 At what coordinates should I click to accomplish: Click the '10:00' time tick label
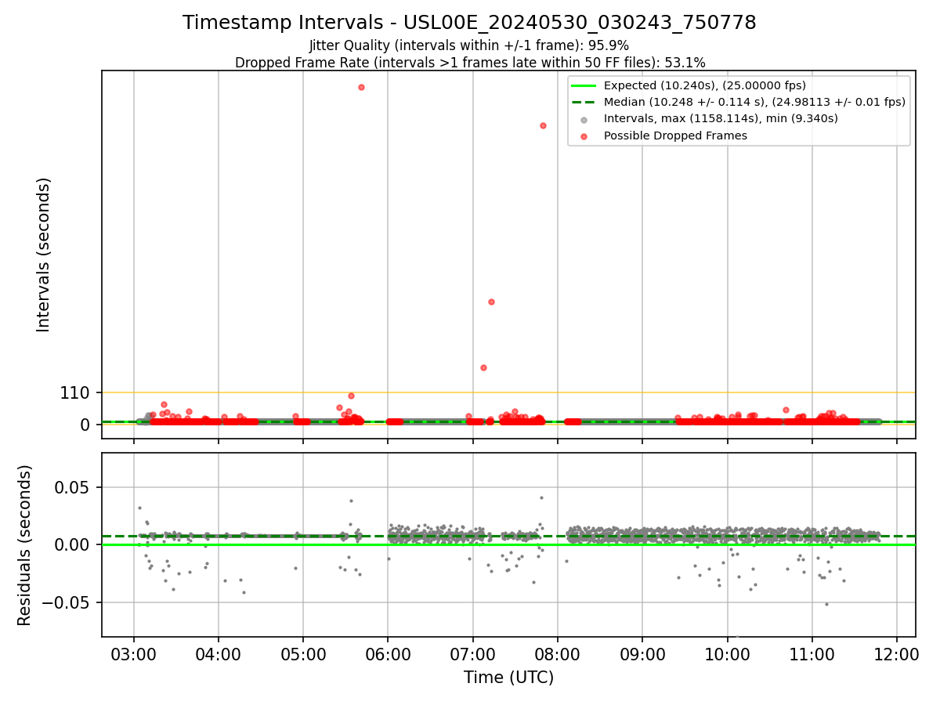[x=727, y=653]
